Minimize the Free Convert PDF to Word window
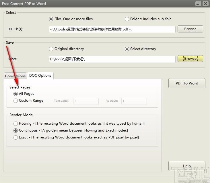Image resolution: width=210 pixels, height=183 pixels. tap(198, 3)
